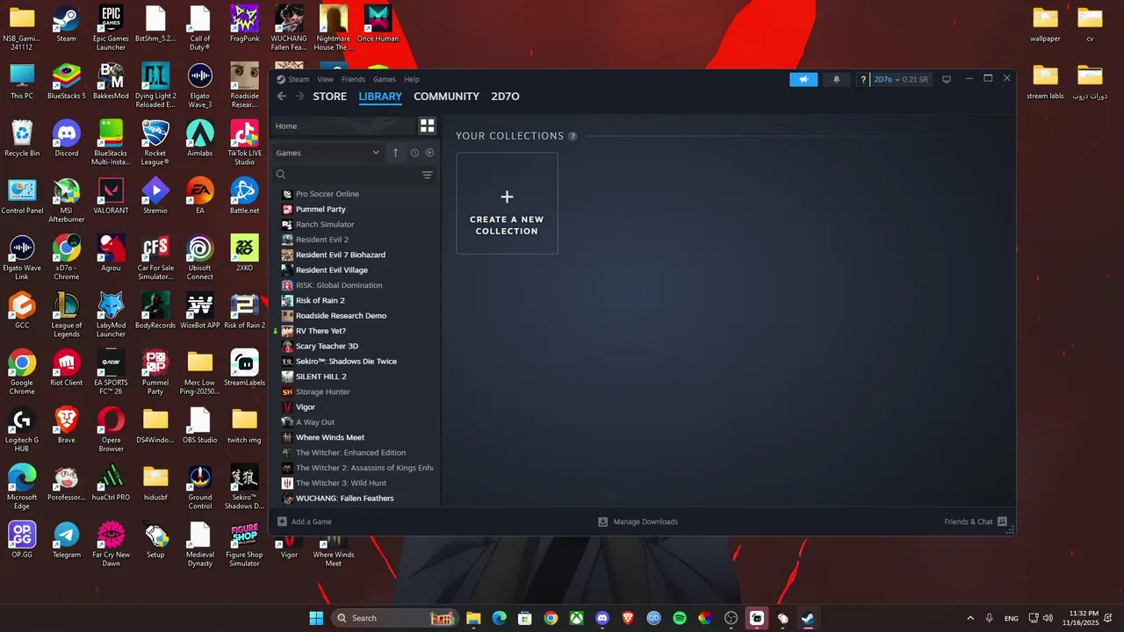
Task: Click the Discord desktop icon
Action: [66, 139]
